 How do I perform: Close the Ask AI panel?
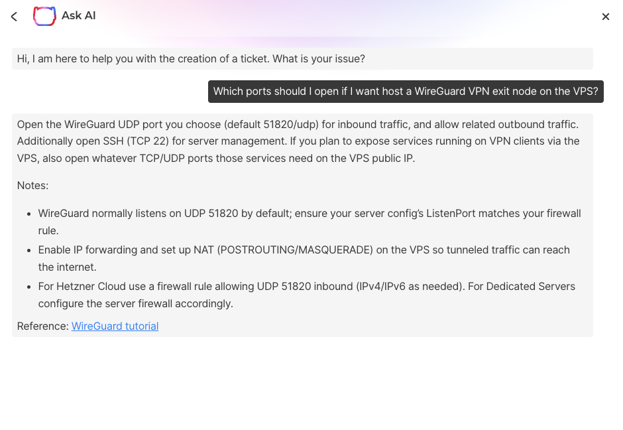pyautogui.click(x=606, y=17)
